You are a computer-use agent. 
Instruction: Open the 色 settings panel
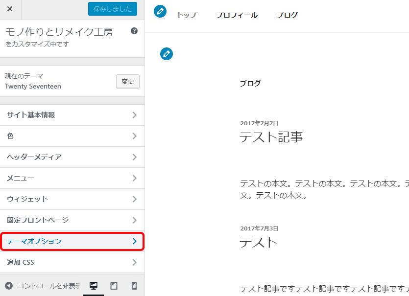[72, 136]
